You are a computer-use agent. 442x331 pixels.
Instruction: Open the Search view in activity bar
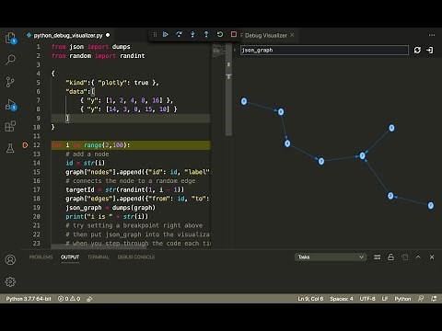(10, 60)
